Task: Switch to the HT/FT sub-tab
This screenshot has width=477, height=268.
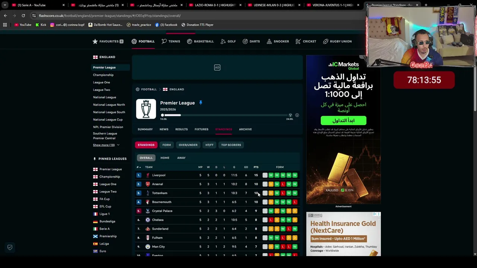Action: (209, 145)
